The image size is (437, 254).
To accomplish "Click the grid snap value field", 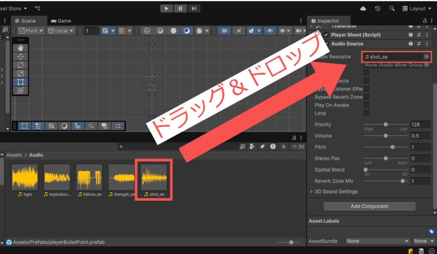I will click(91, 31).
